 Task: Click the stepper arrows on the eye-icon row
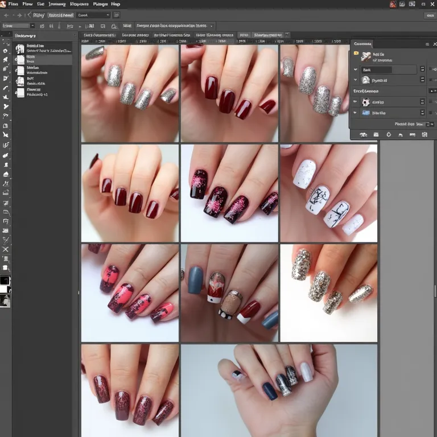coord(423,102)
